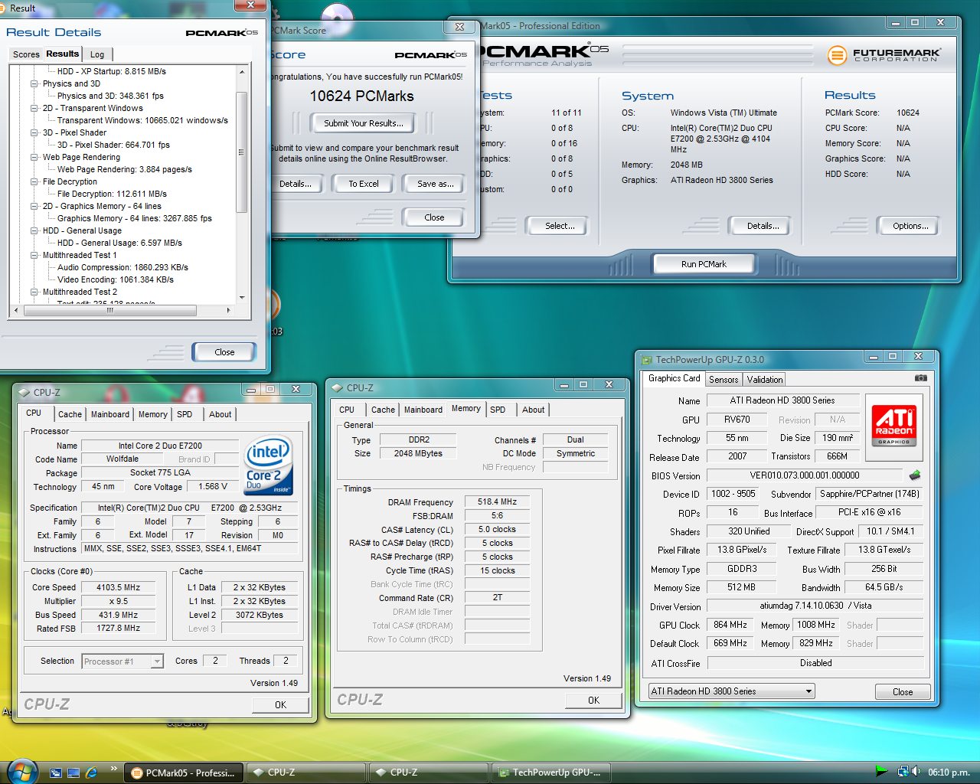Click the Futuremark logo in PCMark05 window
Image resolution: width=980 pixels, height=784 pixels.
tap(884, 55)
